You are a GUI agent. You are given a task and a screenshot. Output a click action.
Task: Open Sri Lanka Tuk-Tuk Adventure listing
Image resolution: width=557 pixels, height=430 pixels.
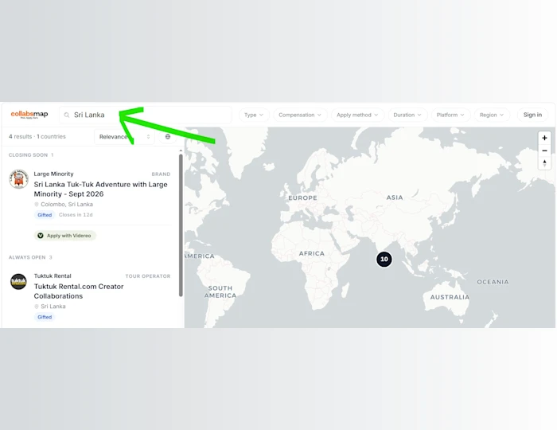[x=100, y=189]
